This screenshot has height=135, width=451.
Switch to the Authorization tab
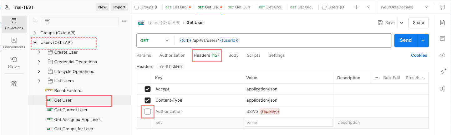tap(172, 55)
